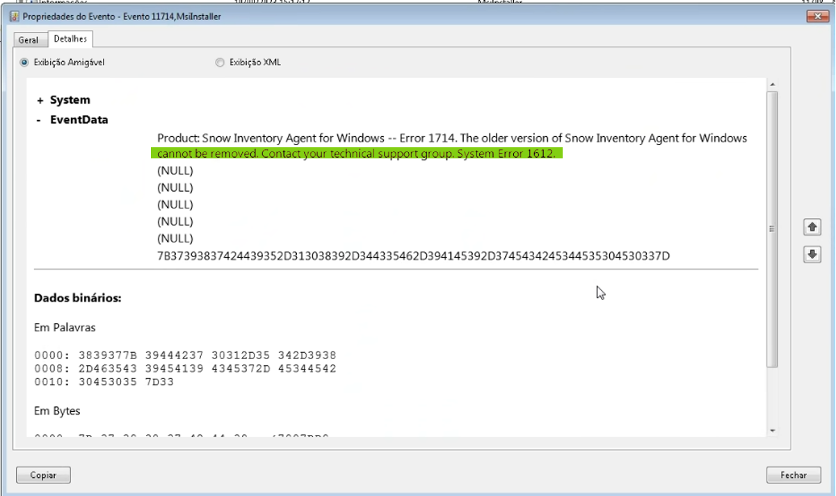The width and height of the screenshot is (836, 496).
Task: Go to next event with down arrow
Action: pos(812,254)
